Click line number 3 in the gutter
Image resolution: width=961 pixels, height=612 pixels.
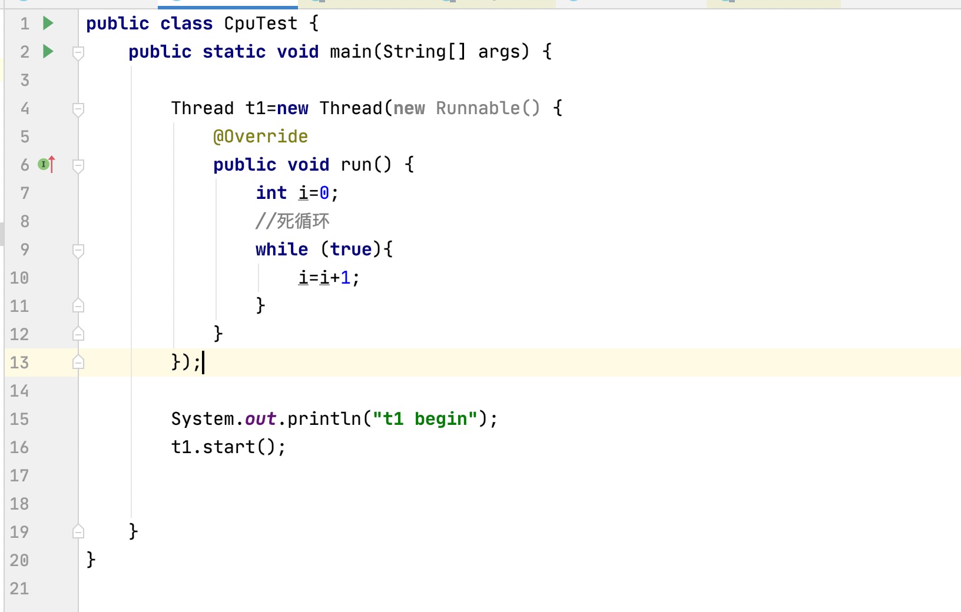[25, 80]
